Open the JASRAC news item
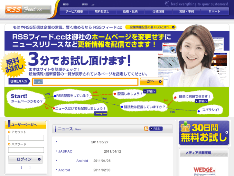234x176 pixels. pyautogui.click(x=65, y=151)
